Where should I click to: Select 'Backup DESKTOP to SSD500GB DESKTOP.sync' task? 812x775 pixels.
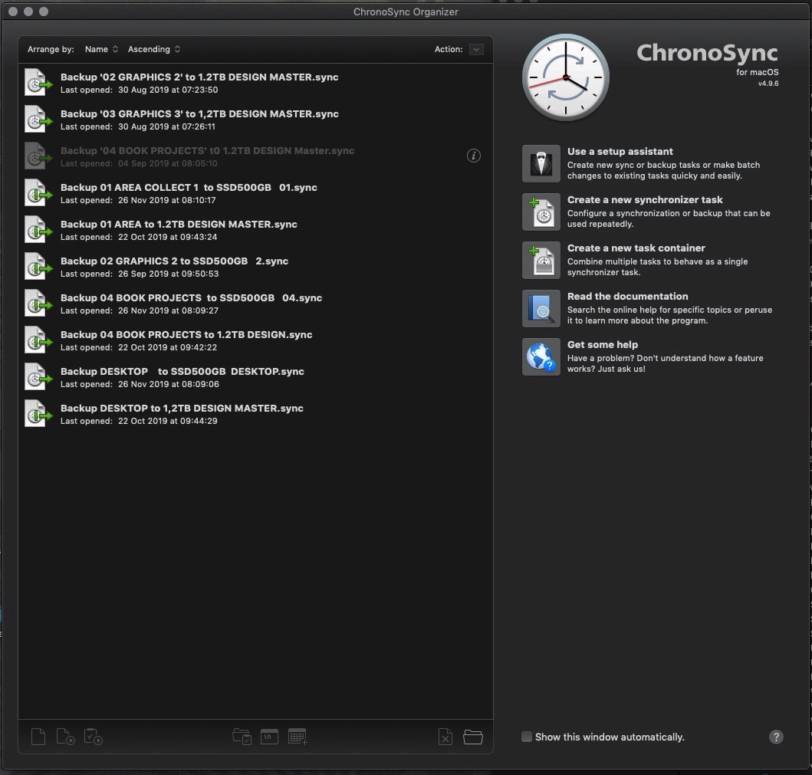(x=182, y=372)
